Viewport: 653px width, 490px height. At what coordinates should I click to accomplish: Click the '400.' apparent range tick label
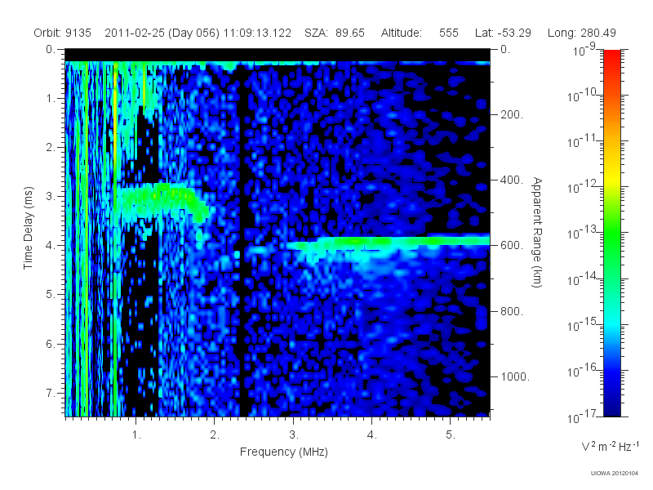(x=512, y=180)
